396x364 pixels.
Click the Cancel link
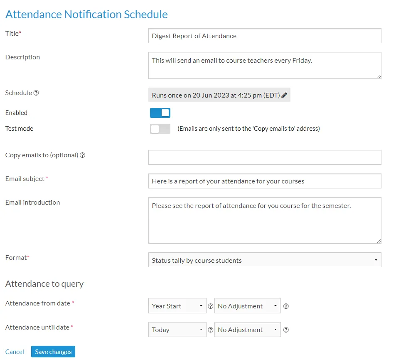click(x=15, y=352)
